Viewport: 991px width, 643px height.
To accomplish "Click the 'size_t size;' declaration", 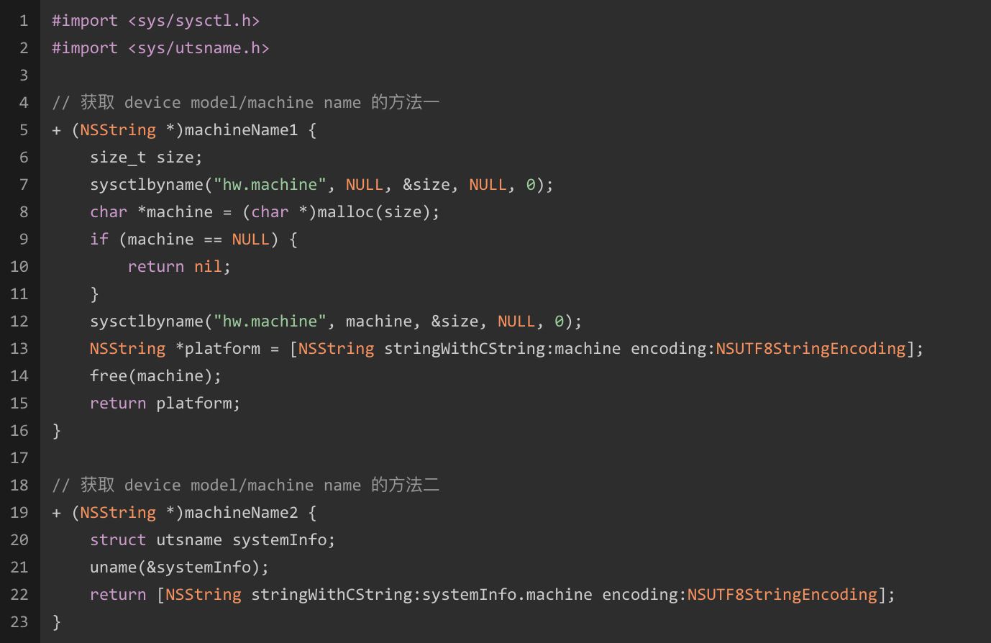I will [x=146, y=158].
